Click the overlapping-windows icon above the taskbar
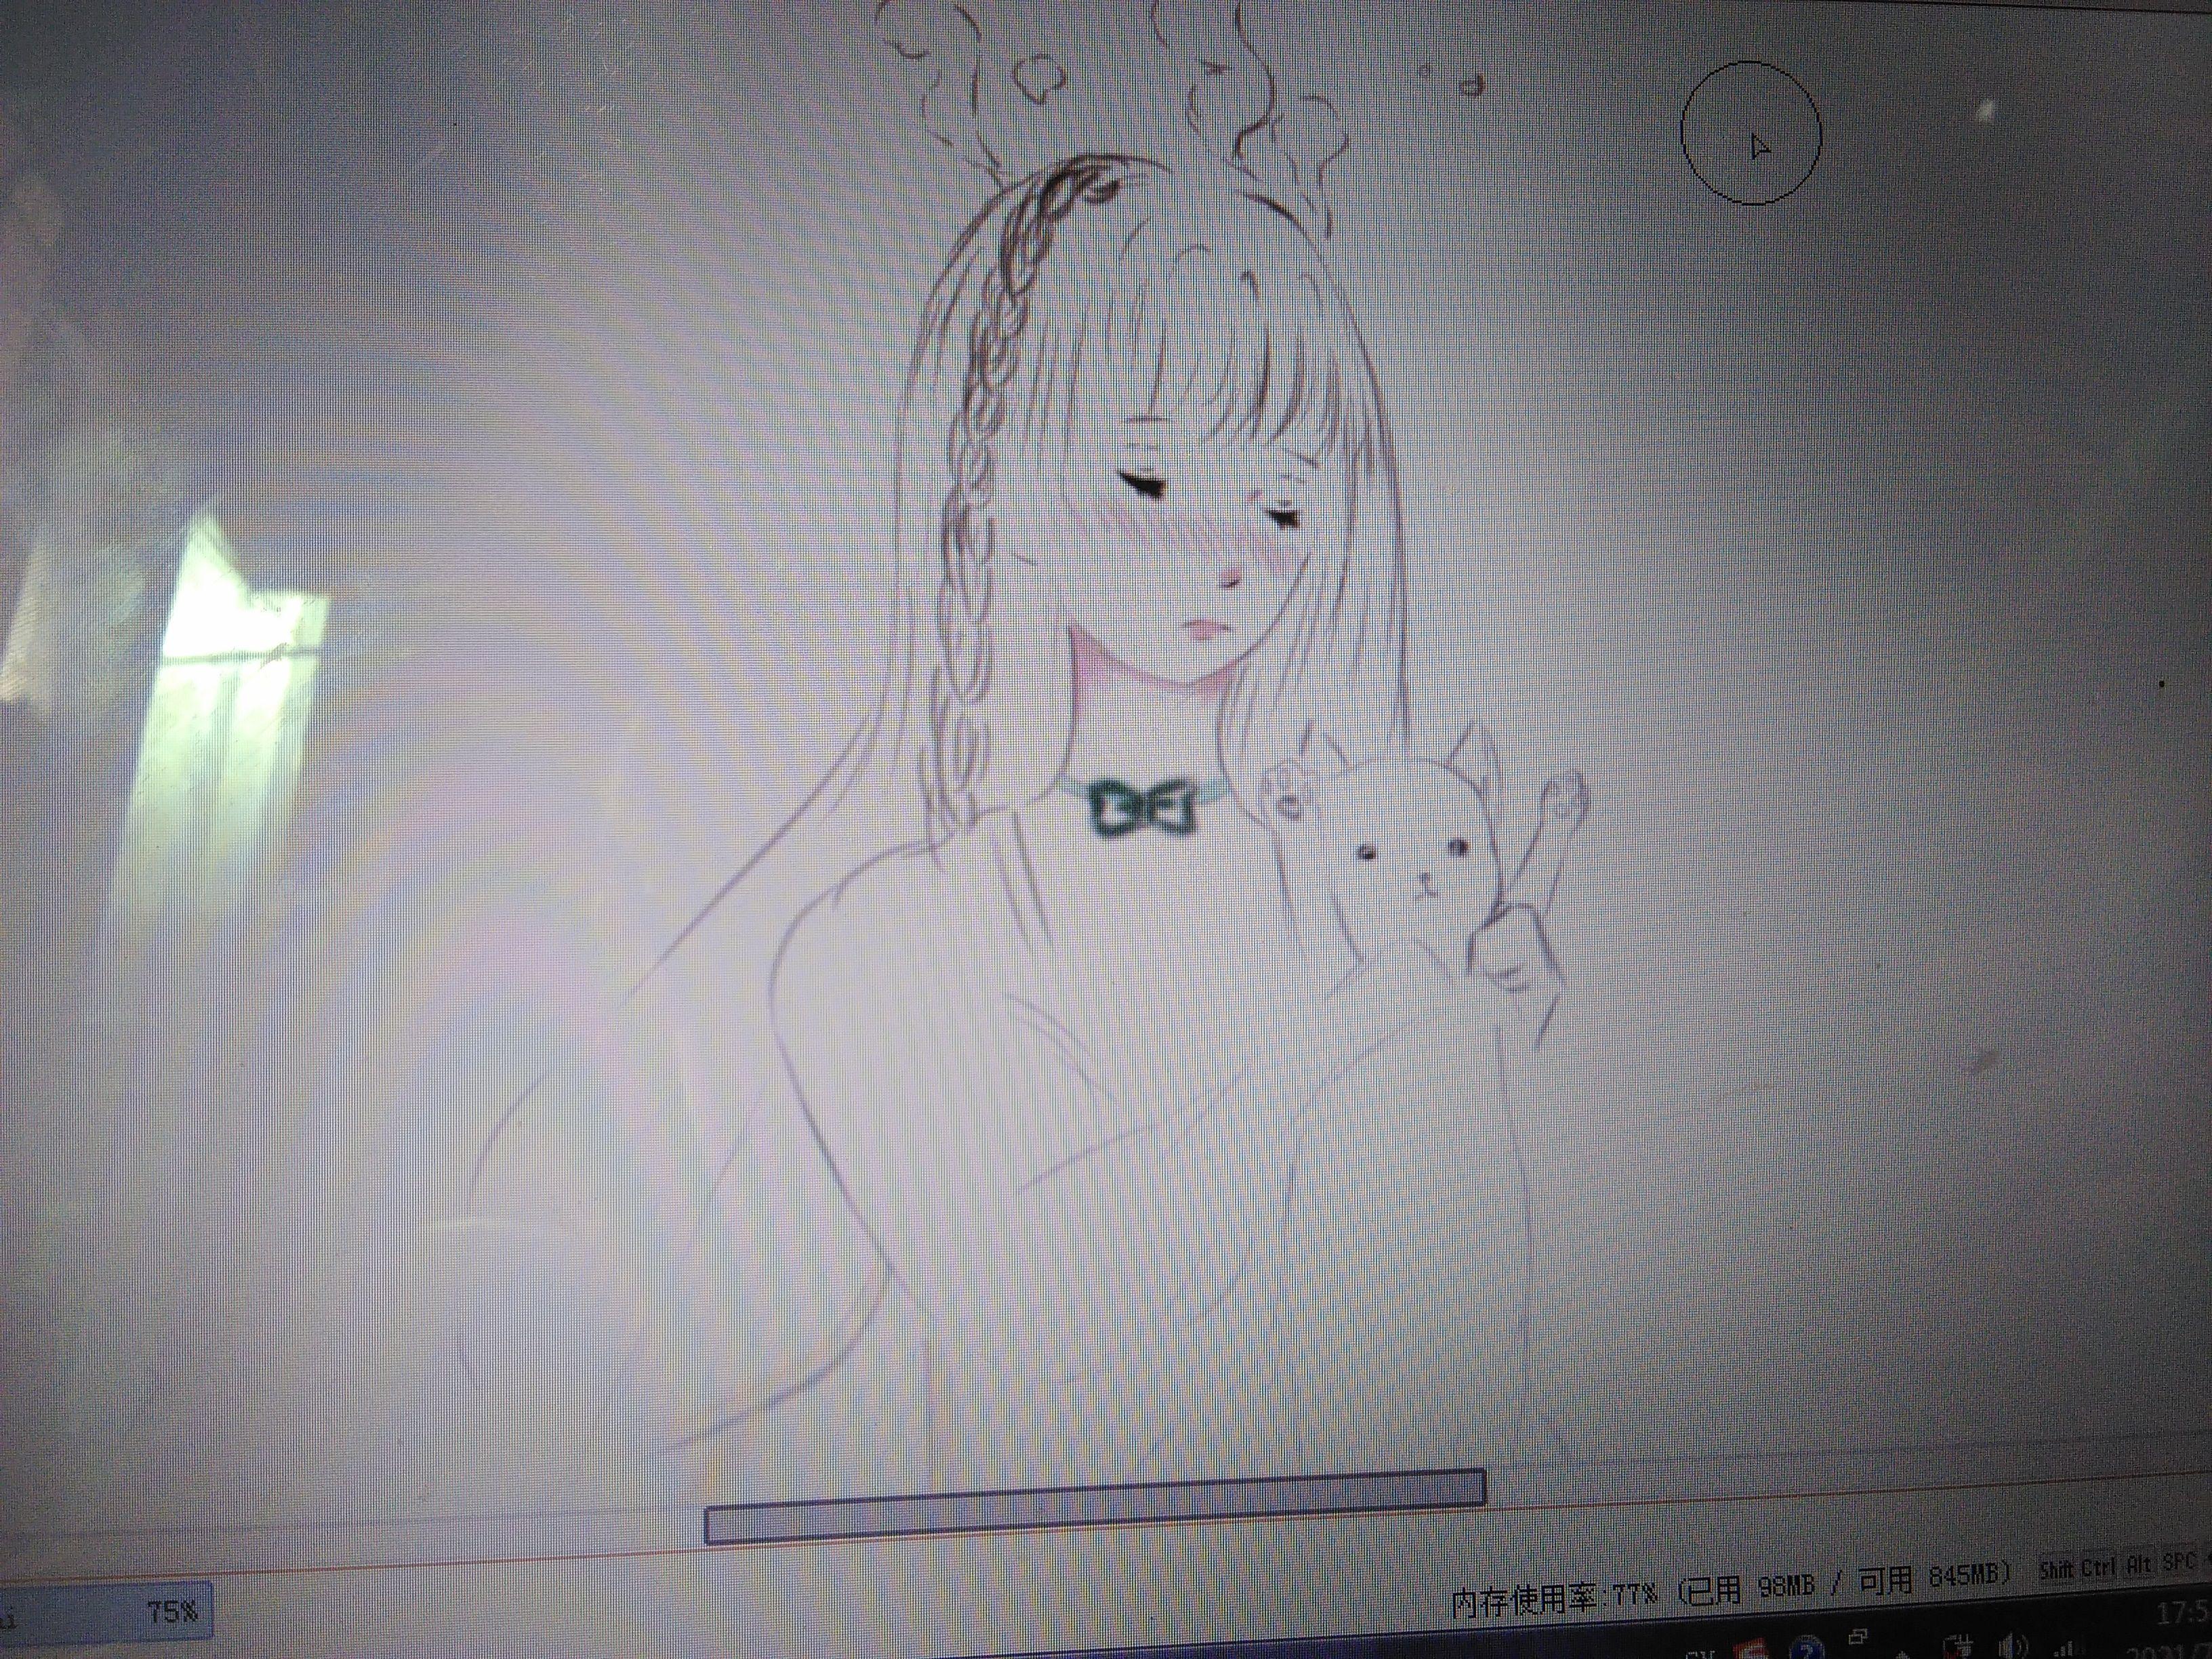 tap(1858, 1636)
